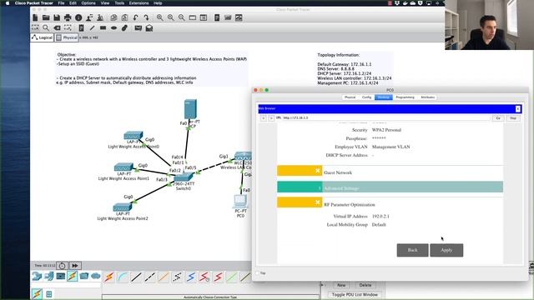Close the Web Browser with the X

click(x=517, y=109)
